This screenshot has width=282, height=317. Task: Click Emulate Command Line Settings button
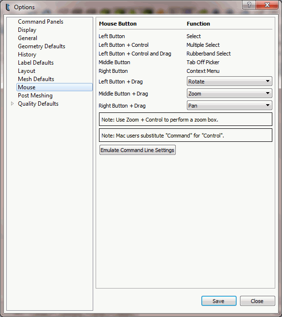[138, 150]
